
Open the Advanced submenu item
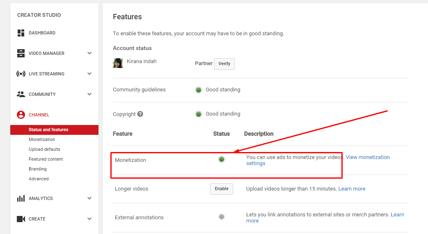point(39,179)
